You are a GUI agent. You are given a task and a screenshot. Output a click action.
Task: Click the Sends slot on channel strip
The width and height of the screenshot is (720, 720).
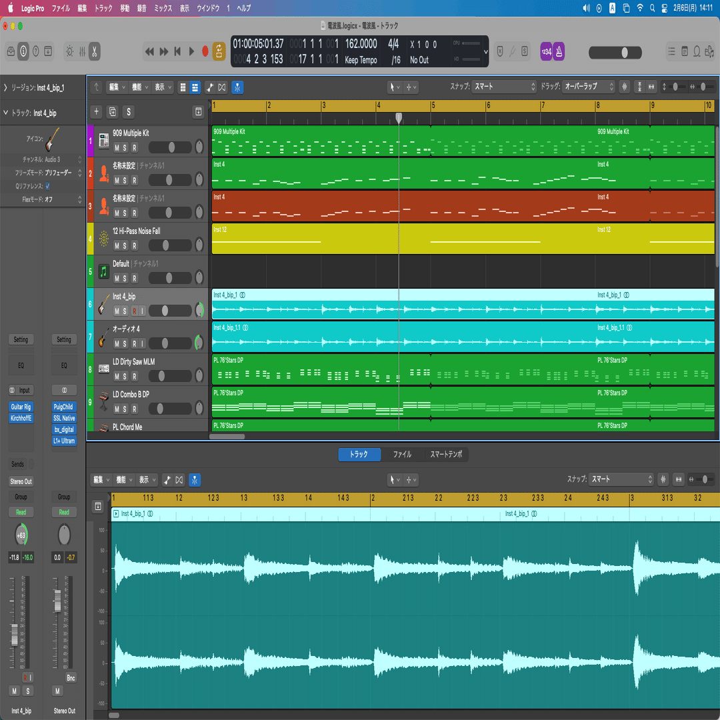[18, 464]
